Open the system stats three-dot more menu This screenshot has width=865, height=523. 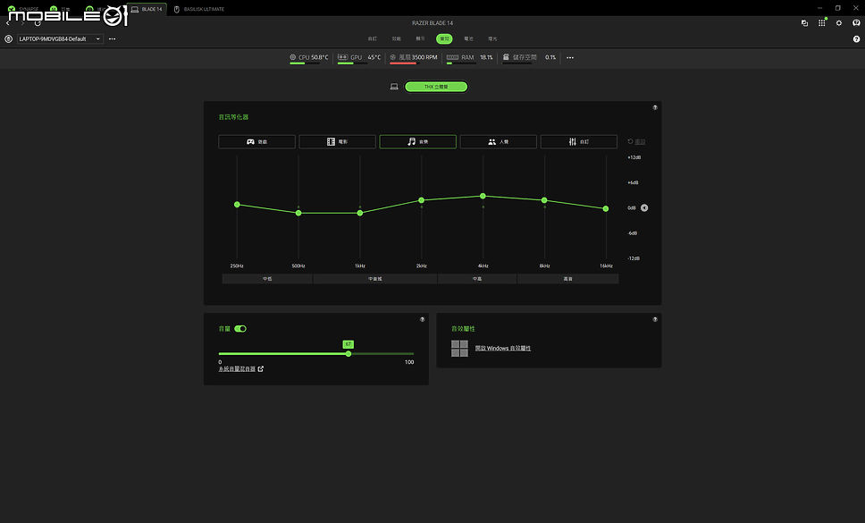(x=570, y=57)
